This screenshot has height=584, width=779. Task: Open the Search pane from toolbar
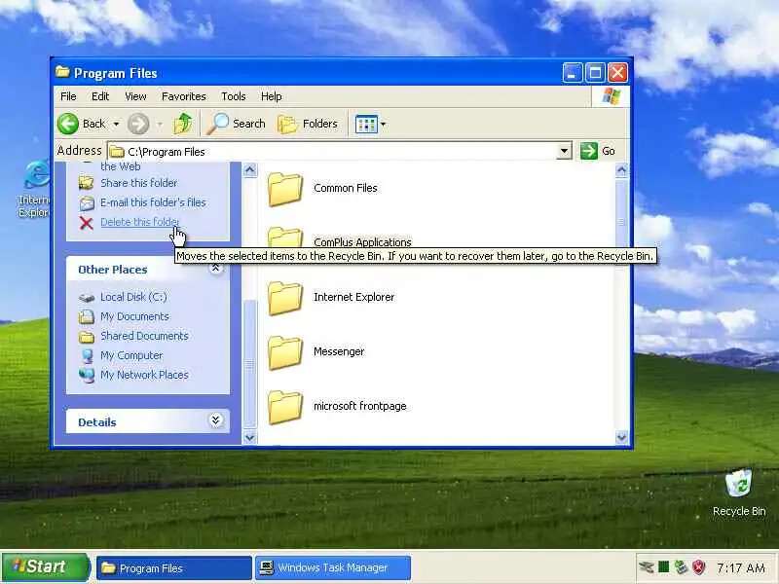pos(237,124)
